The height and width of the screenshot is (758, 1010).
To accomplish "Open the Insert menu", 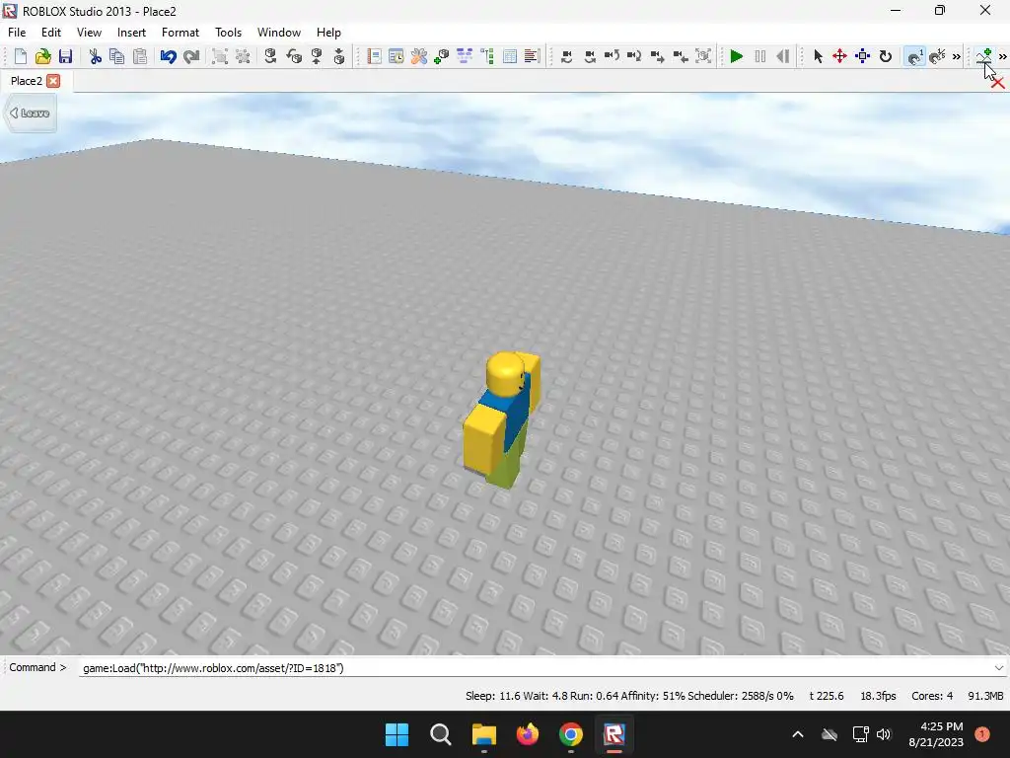I will (131, 33).
